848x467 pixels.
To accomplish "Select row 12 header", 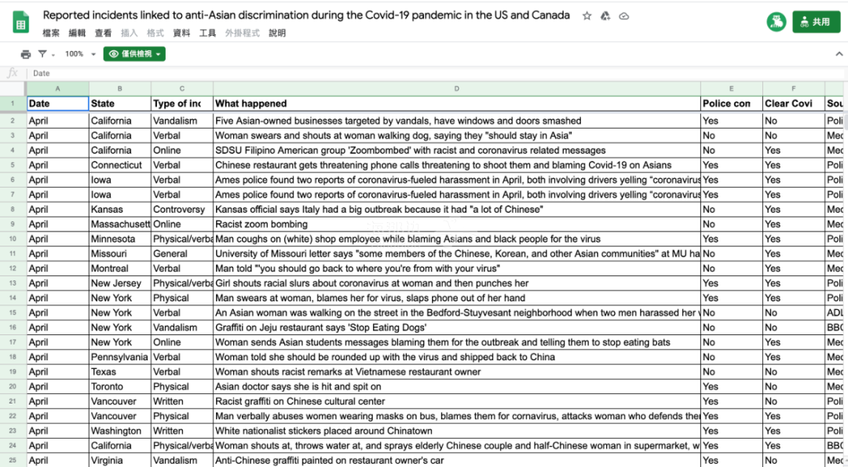I will tap(13, 268).
